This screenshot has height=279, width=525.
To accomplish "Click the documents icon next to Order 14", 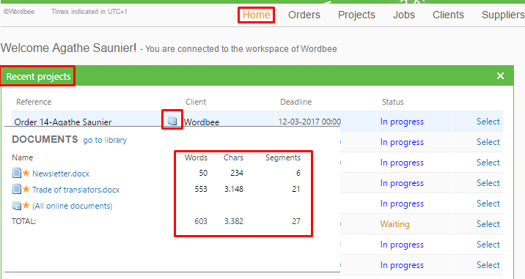I will (x=172, y=121).
